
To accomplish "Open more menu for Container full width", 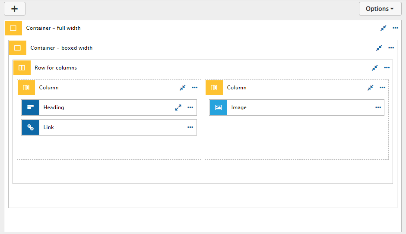I will 395,28.
